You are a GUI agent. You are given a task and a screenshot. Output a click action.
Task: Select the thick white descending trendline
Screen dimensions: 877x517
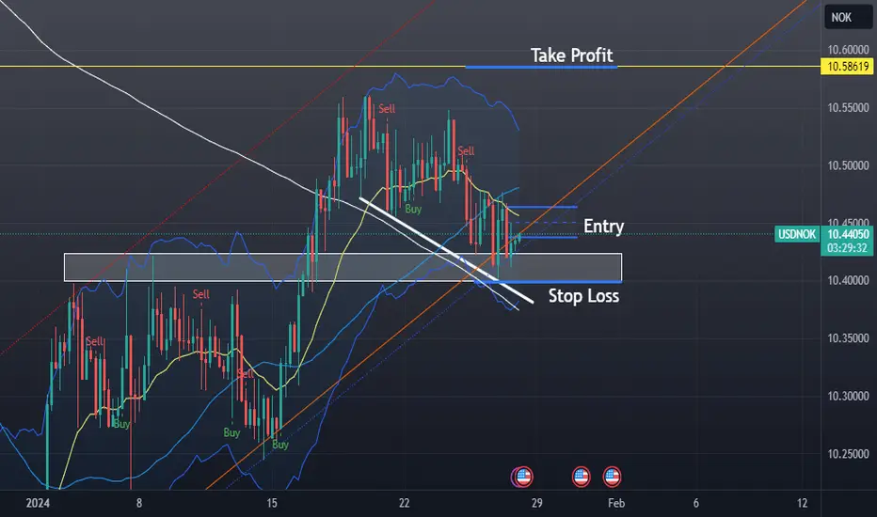pos(446,250)
